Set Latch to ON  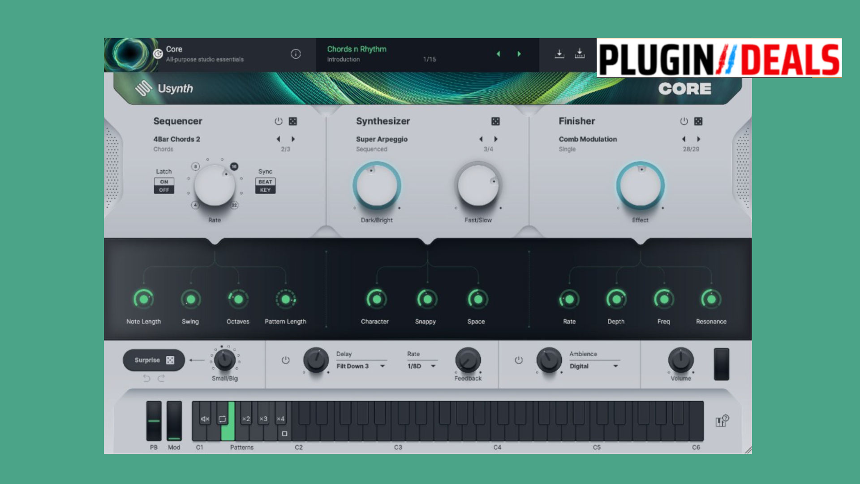tap(164, 182)
